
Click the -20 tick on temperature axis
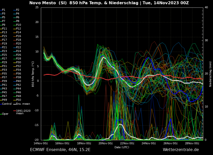coord(37,140)
